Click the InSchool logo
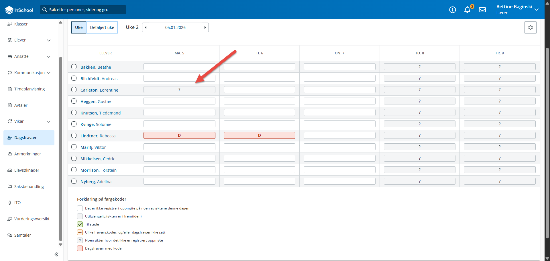 tap(19, 10)
